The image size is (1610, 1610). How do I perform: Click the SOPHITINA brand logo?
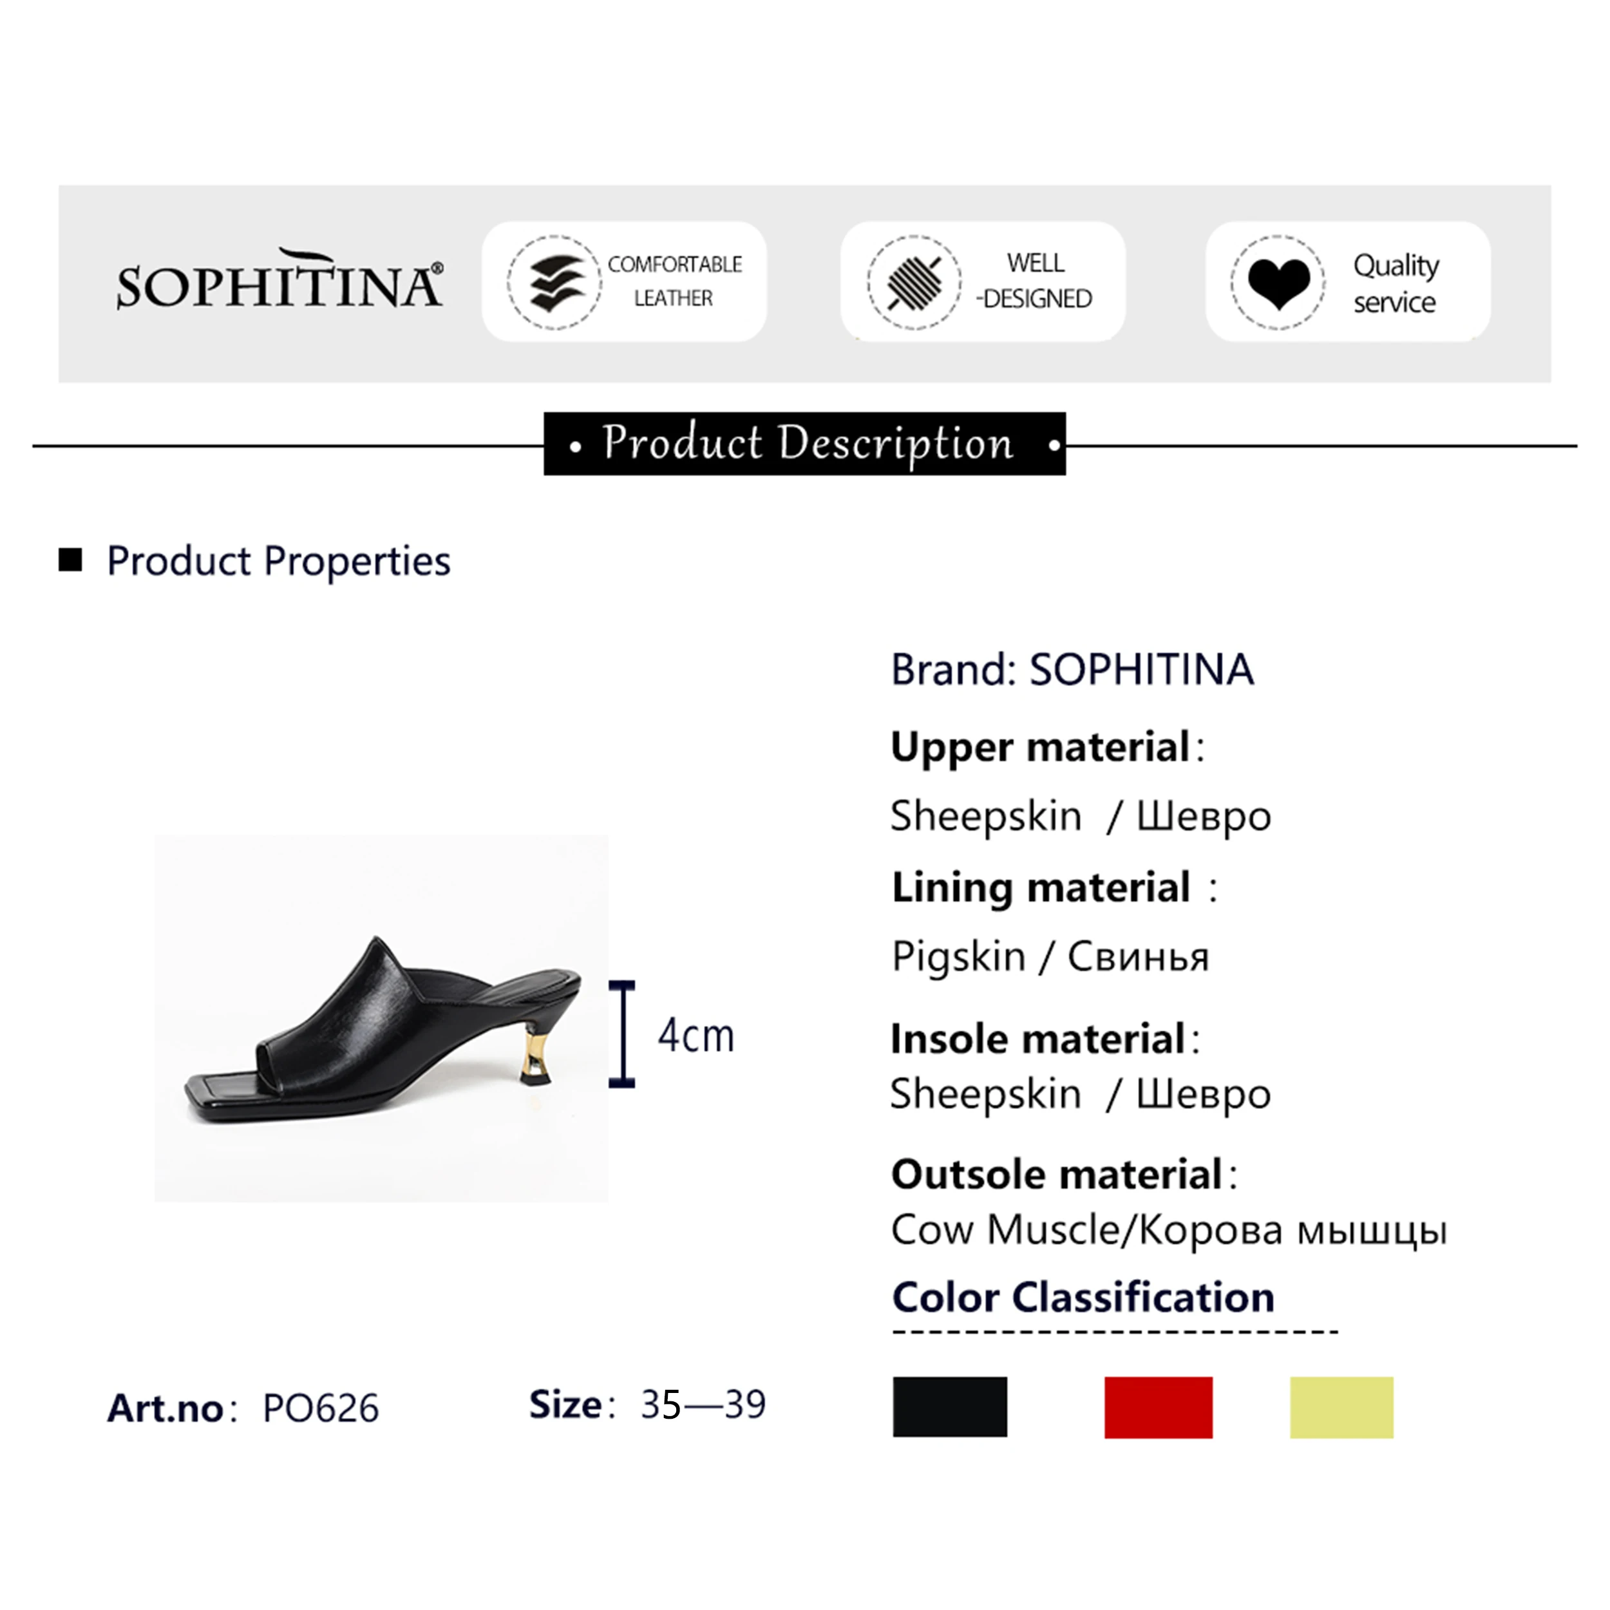[x=279, y=281]
